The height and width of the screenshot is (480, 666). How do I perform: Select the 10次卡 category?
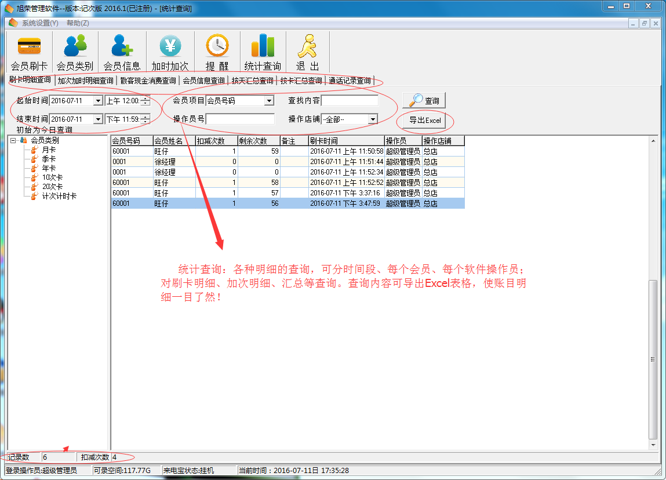pyautogui.click(x=52, y=177)
